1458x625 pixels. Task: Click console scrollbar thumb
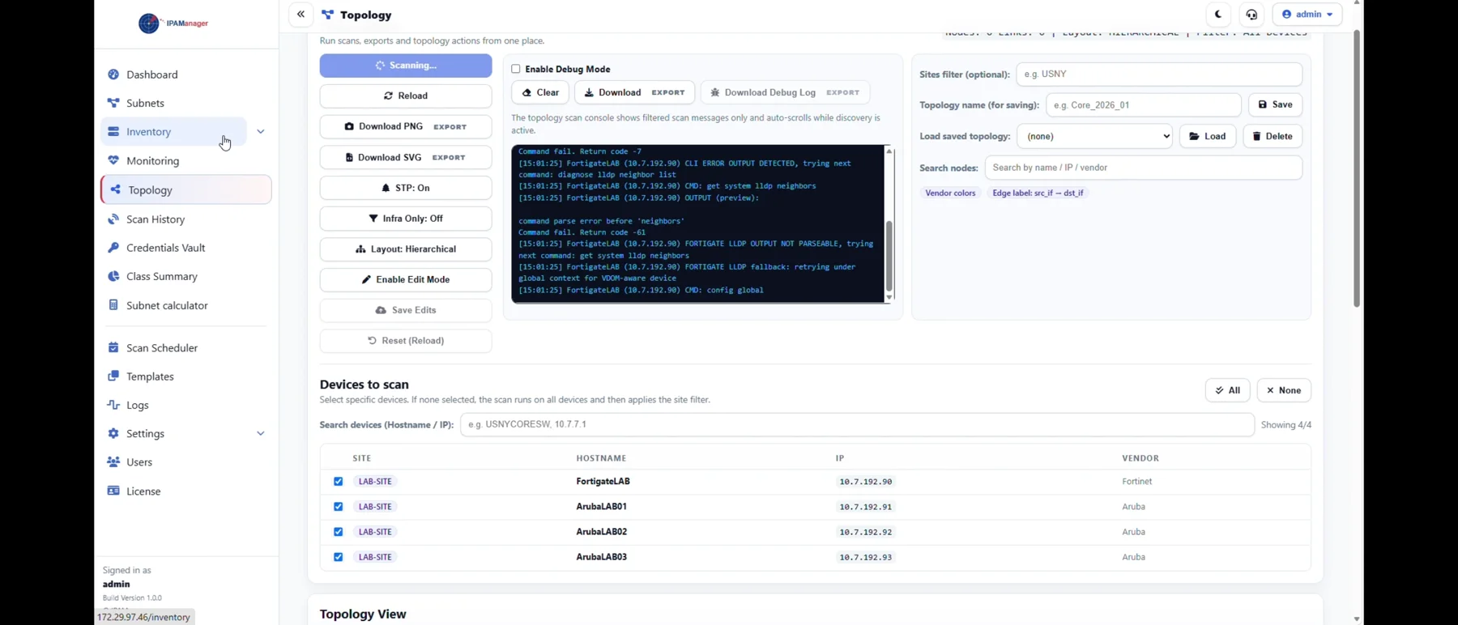tap(889, 257)
